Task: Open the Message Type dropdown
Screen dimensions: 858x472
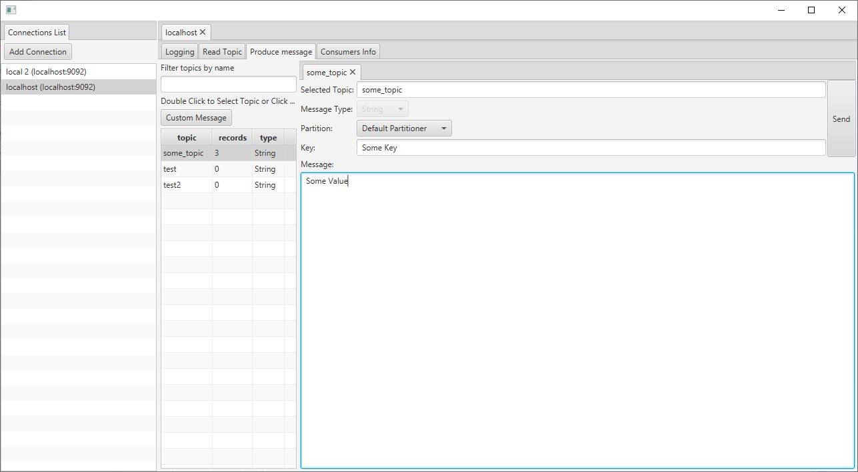Action: click(x=382, y=109)
